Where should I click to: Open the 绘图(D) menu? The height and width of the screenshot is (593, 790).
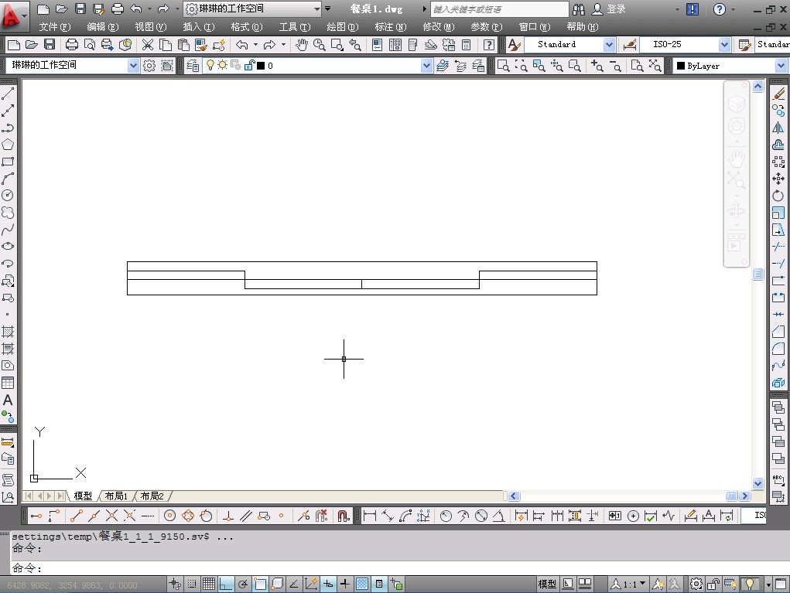pos(342,26)
